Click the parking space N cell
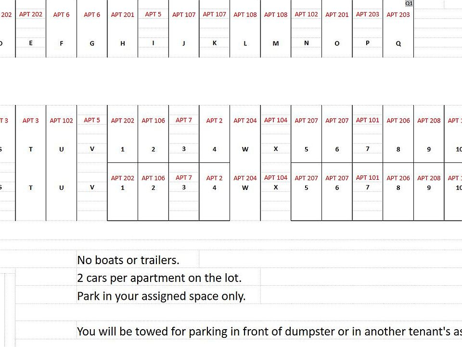This screenshot has height=347, width=462. click(307, 43)
